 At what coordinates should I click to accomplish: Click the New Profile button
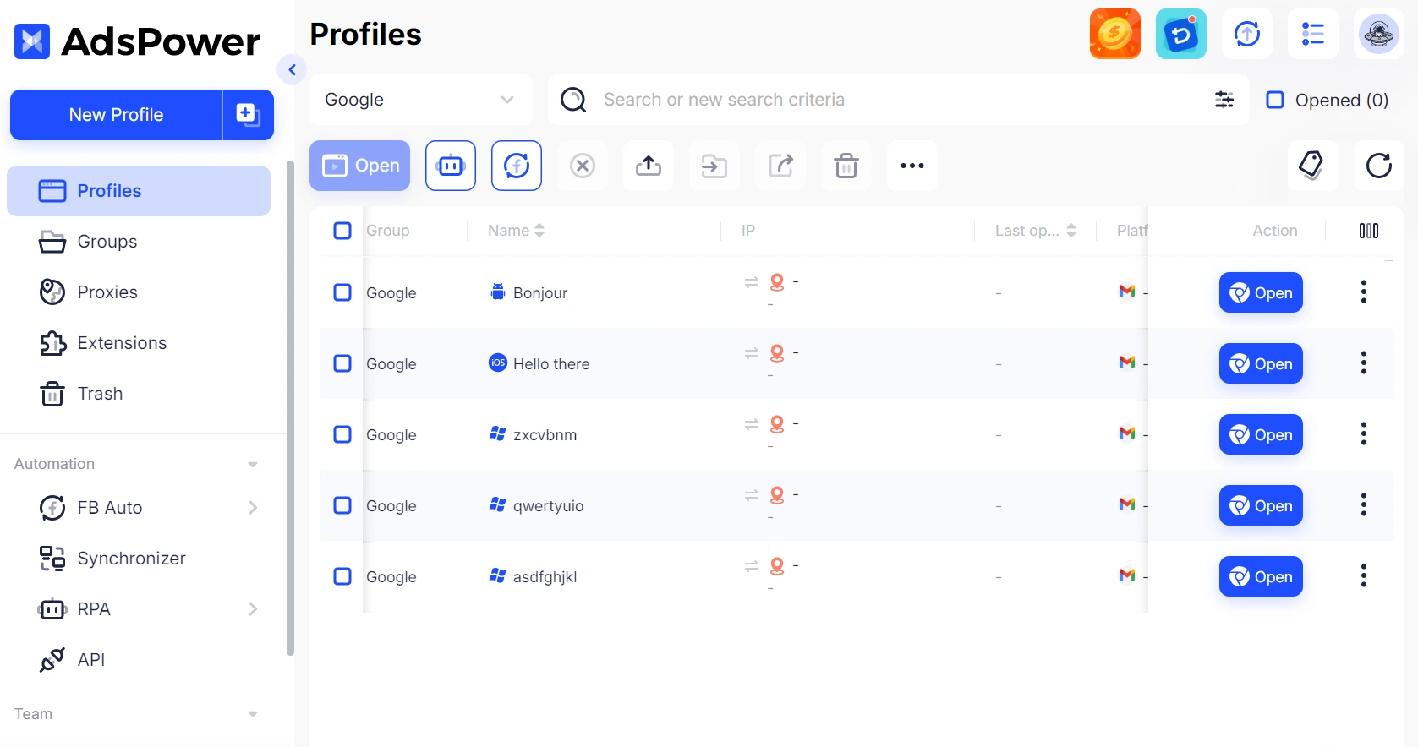[x=117, y=115]
